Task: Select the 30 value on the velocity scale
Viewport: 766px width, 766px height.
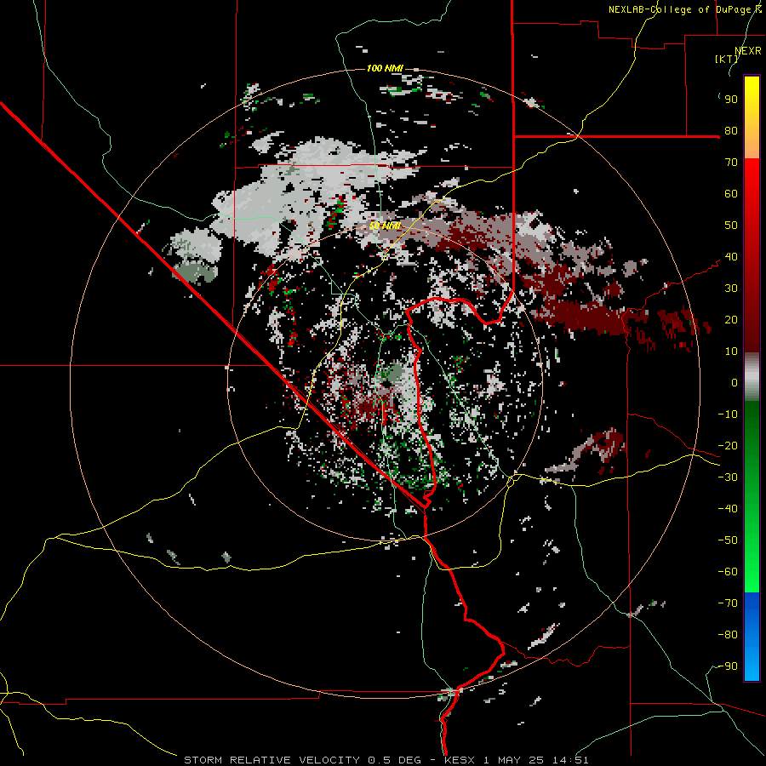Action: (x=731, y=289)
